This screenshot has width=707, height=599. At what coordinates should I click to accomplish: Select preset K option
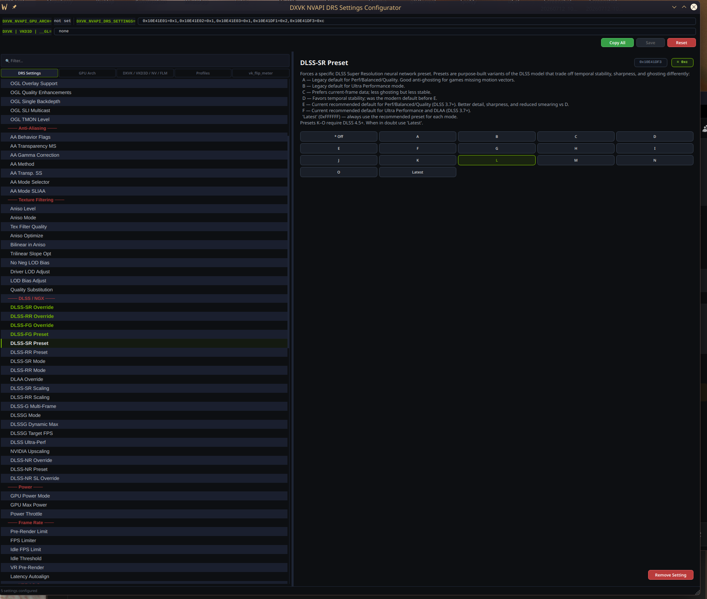(x=417, y=160)
